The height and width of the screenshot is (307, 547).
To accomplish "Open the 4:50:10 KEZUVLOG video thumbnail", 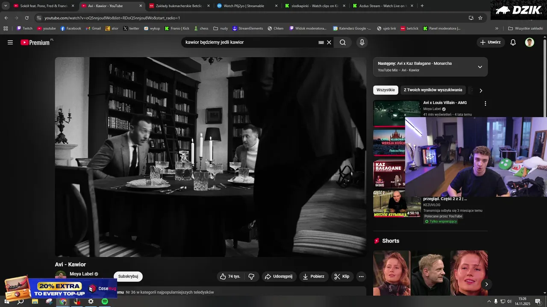I will [397, 204].
